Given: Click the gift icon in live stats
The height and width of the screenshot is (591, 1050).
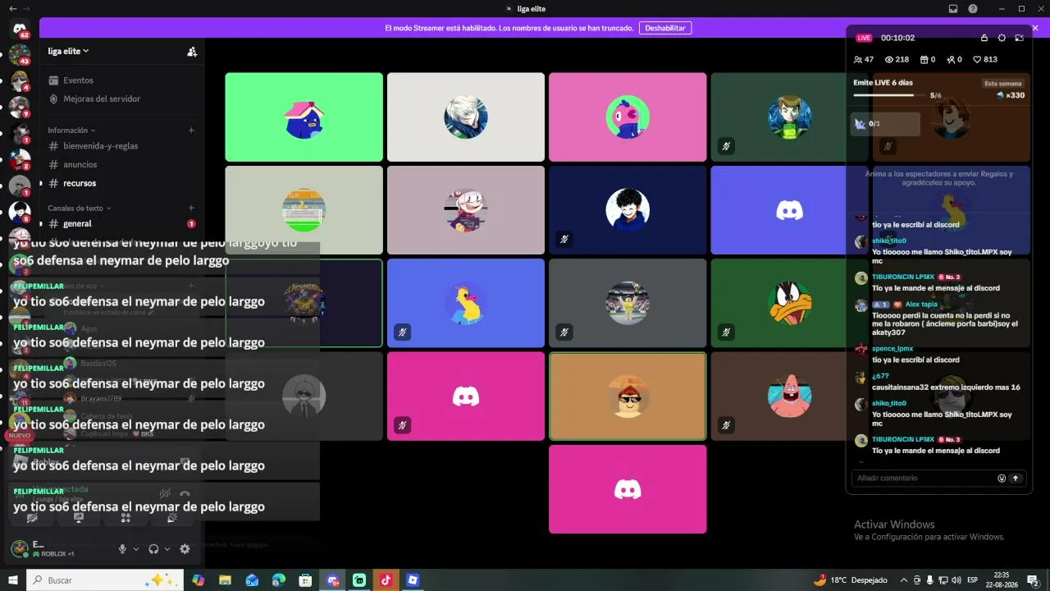Looking at the screenshot, I should pyautogui.click(x=924, y=60).
